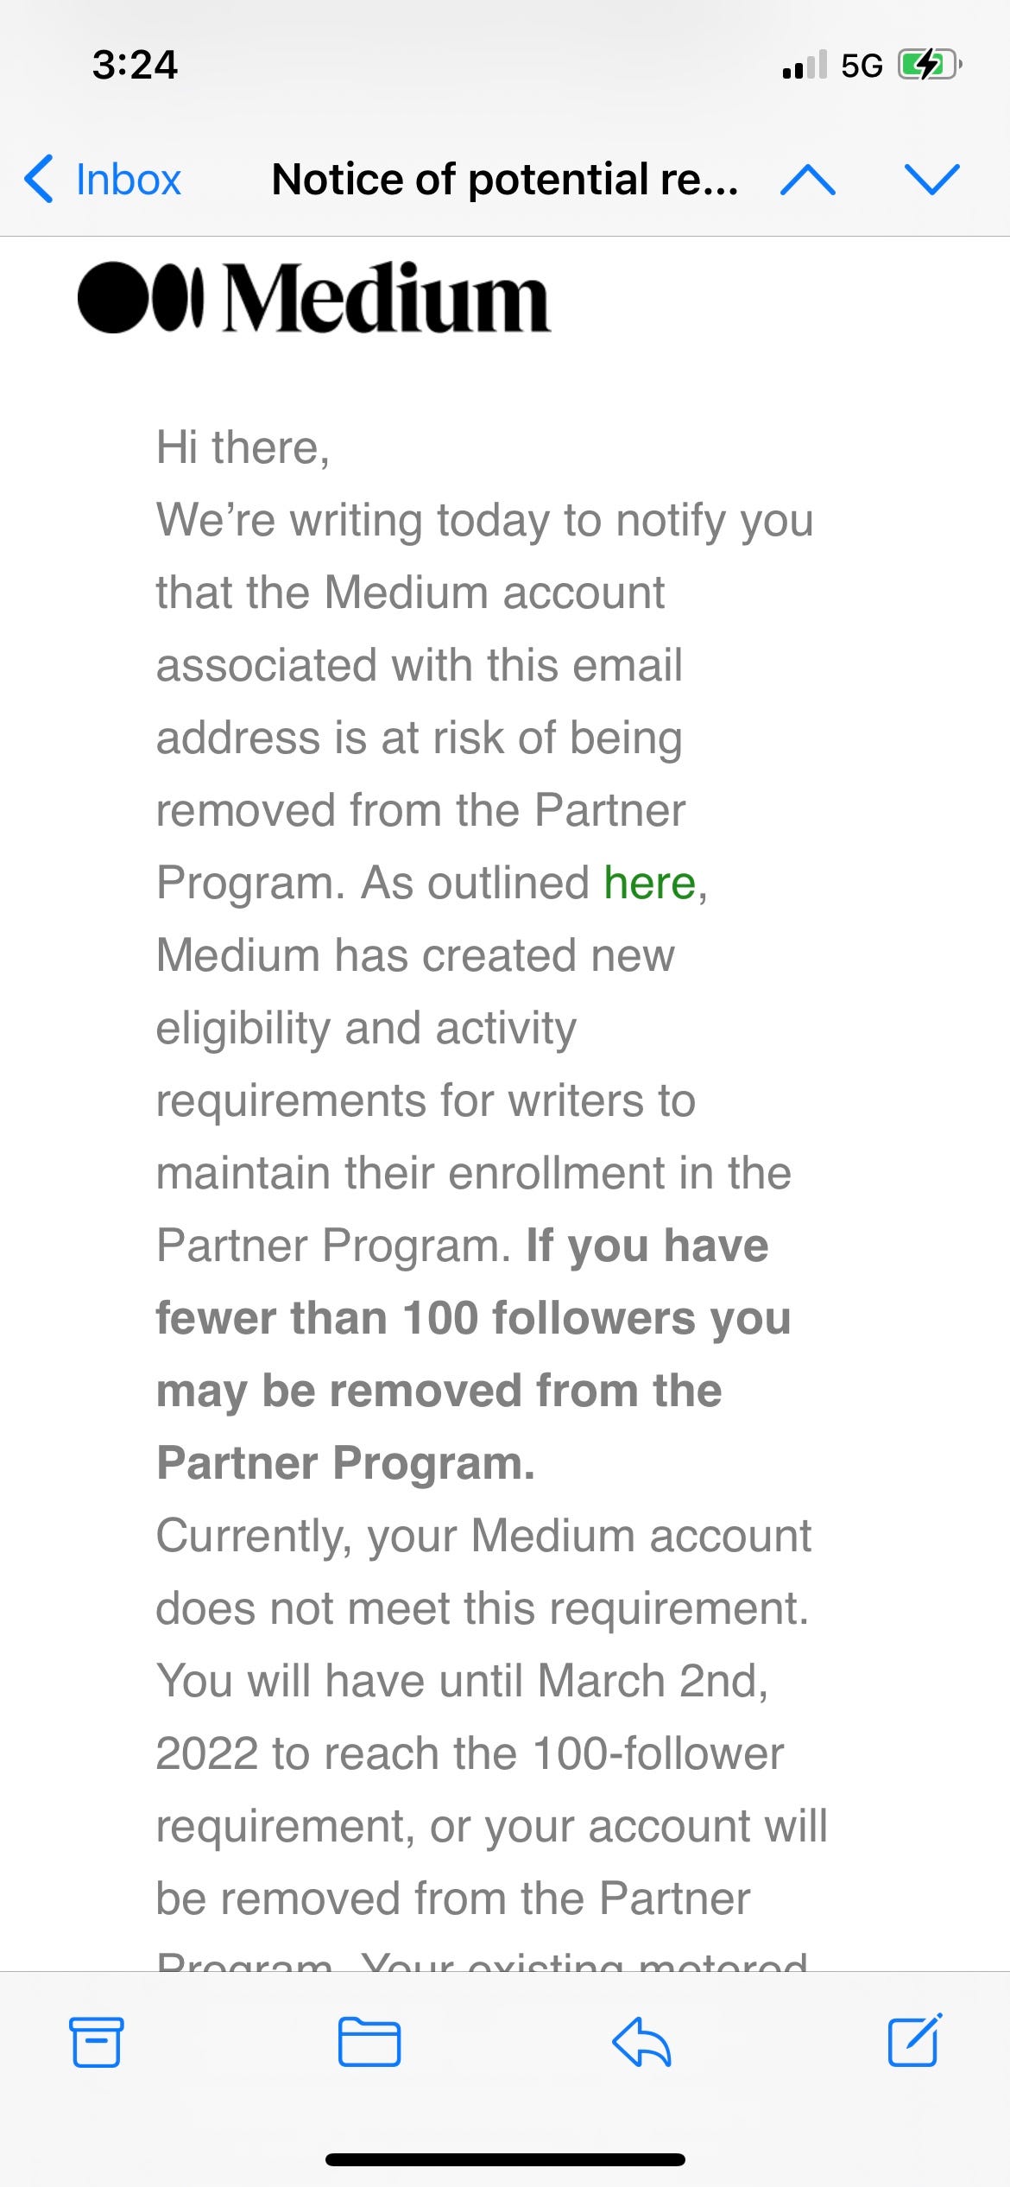Tap the bold 100 followers warning text

(475, 1315)
